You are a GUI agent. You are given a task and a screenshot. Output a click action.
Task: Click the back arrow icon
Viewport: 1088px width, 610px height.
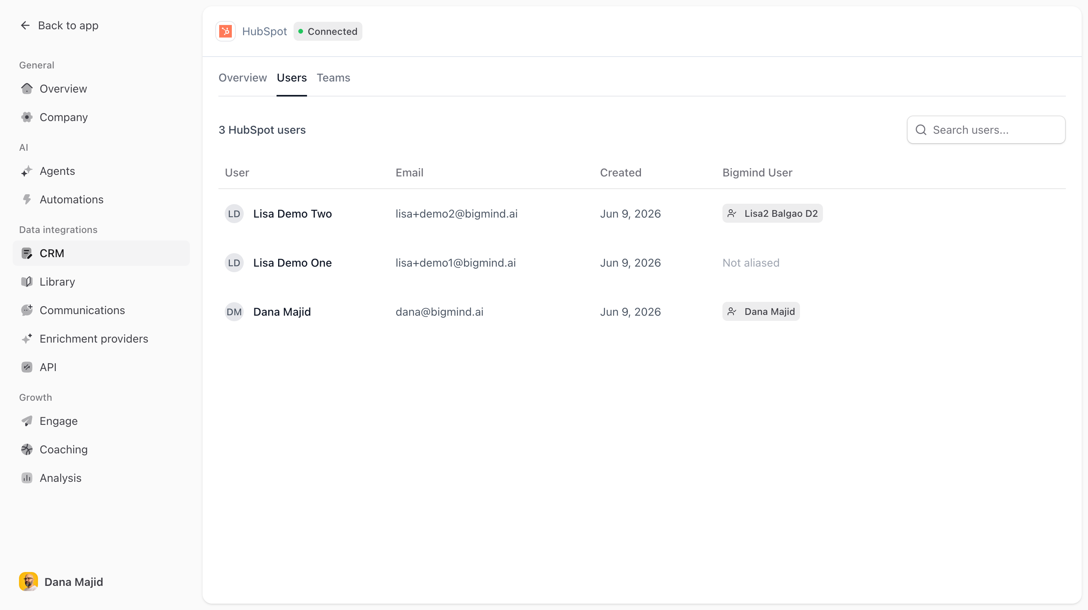(x=25, y=25)
